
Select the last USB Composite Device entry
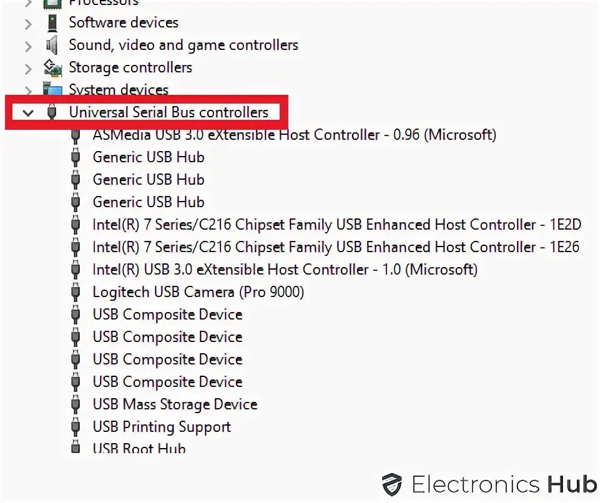(168, 382)
